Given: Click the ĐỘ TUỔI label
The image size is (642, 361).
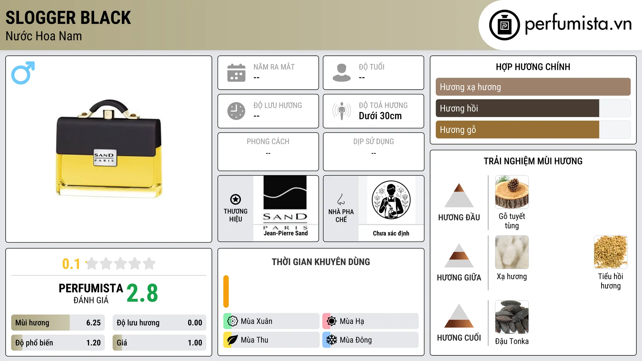Looking at the screenshot, I should pos(371,67).
